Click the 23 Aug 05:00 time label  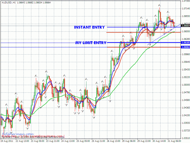click(38, 141)
